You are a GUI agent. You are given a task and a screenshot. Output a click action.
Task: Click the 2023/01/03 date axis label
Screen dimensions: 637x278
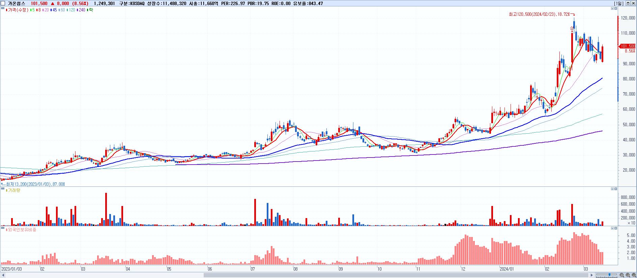[11, 269]
